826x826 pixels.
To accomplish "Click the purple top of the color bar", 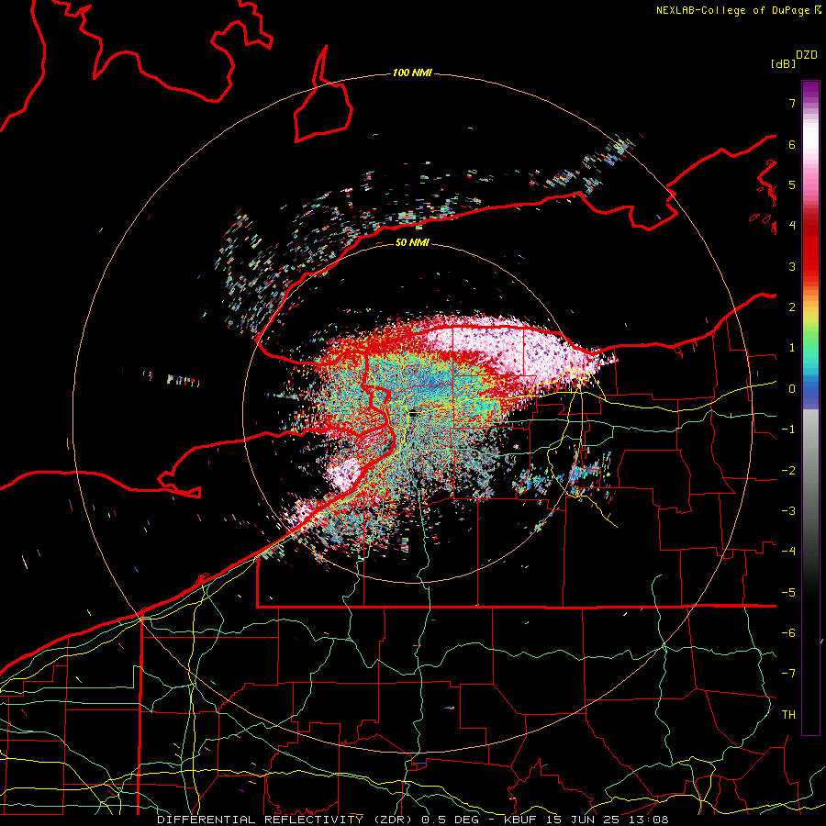I will pyautogui.click(x=810, y=90).
